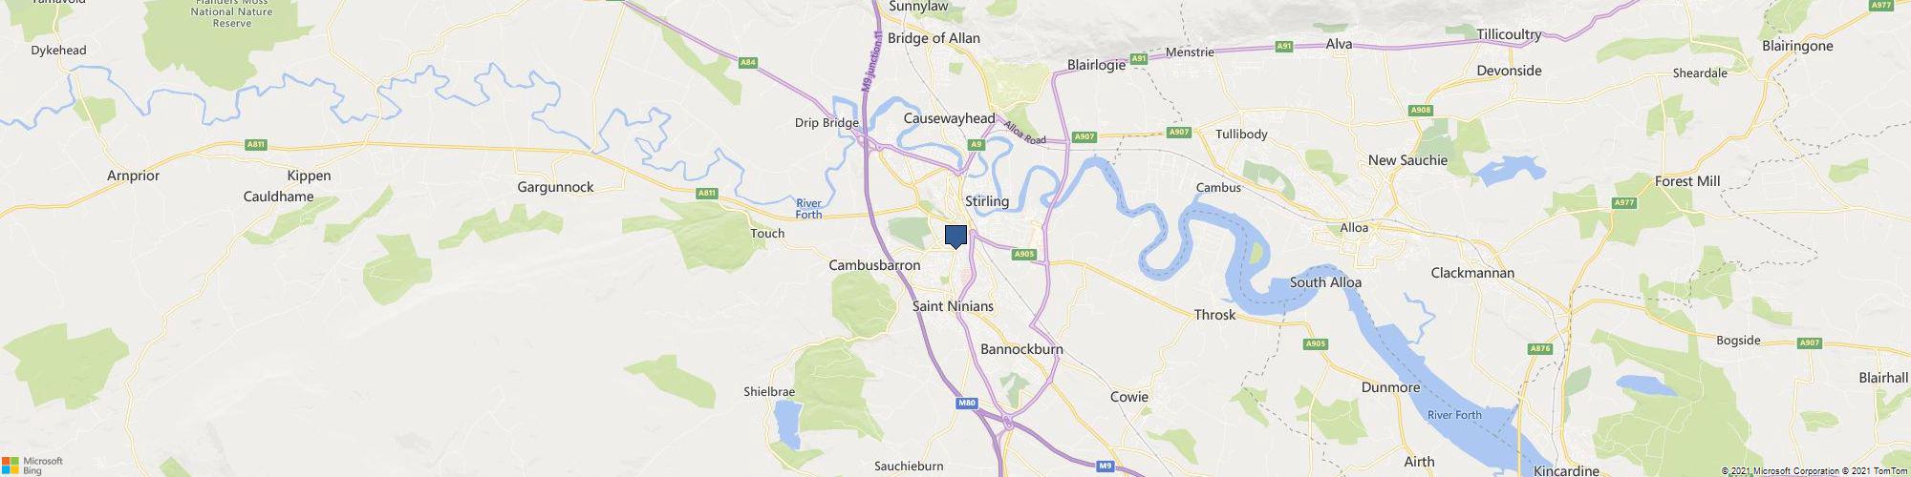
Task: Select the Gargunnock village label
Action: tap(555, 187)
